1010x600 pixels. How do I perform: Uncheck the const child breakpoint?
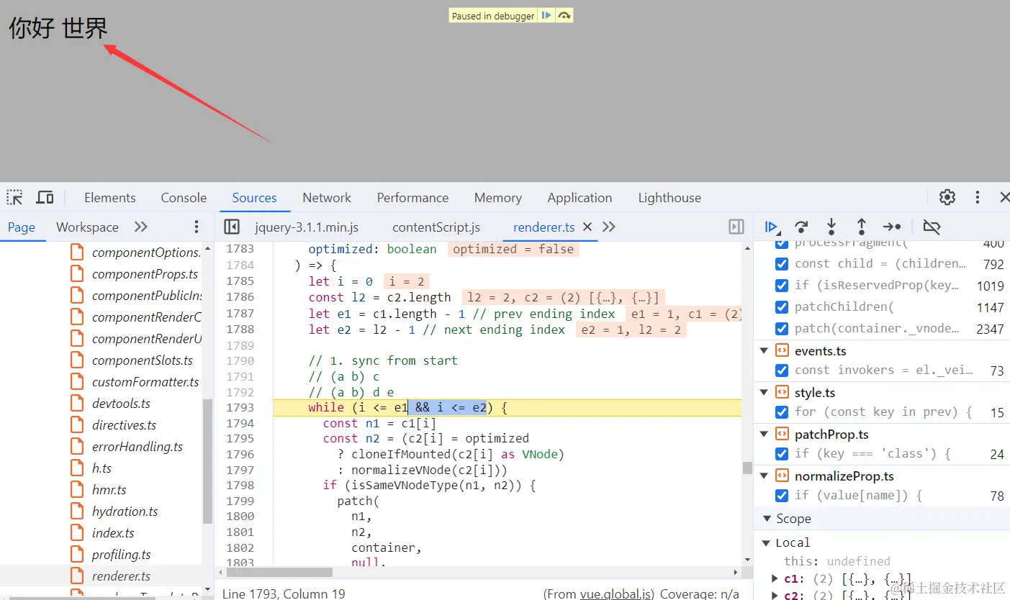781,264
